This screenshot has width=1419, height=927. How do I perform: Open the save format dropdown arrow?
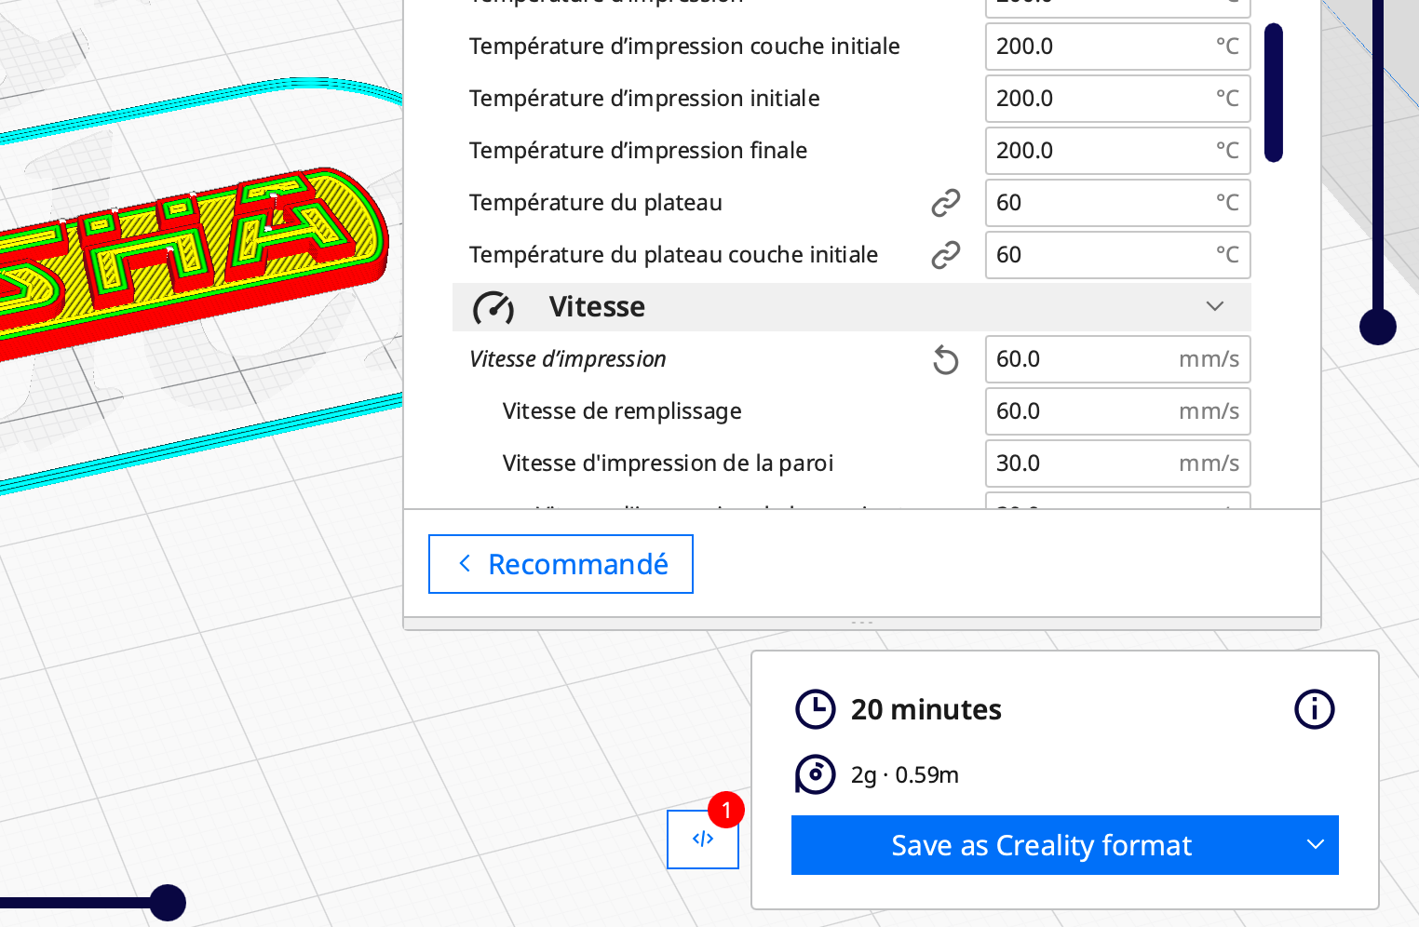[x=1315, y=845]
